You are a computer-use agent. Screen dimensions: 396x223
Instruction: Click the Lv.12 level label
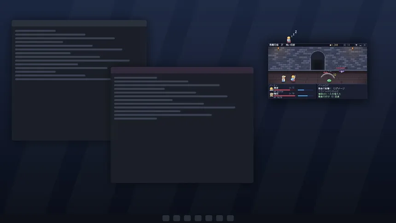(x=291, y=88)
